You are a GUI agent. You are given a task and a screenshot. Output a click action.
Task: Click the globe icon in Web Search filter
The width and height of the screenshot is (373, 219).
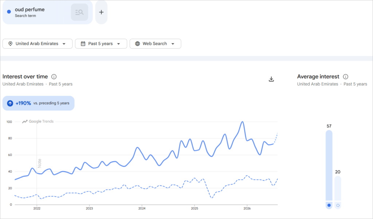click(137, 44)
